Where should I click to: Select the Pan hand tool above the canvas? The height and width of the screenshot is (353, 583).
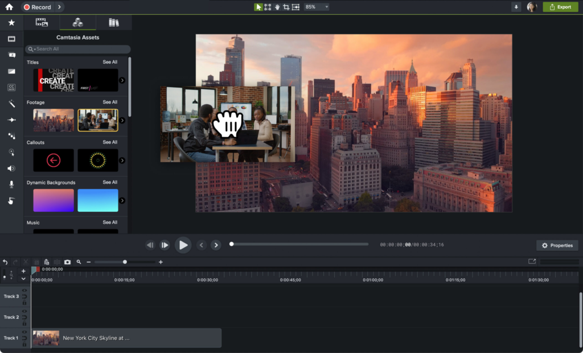click(277, 7)
